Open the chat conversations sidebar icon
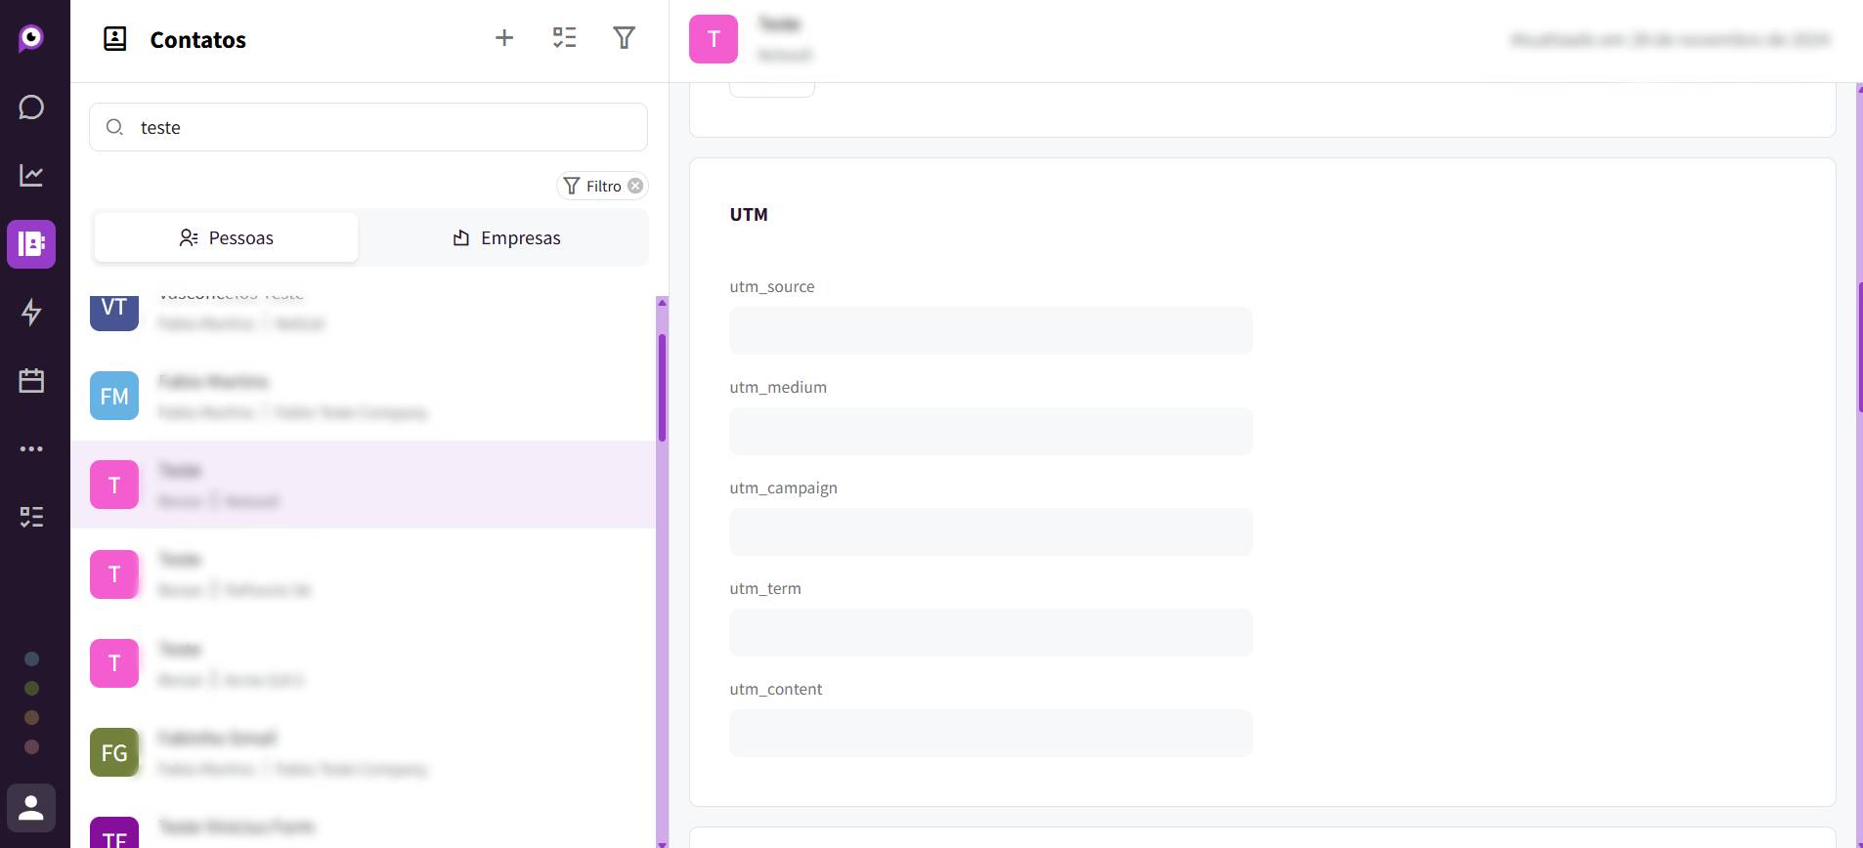The height and width of the screenshot is (848, 1863). click(31, 107)
